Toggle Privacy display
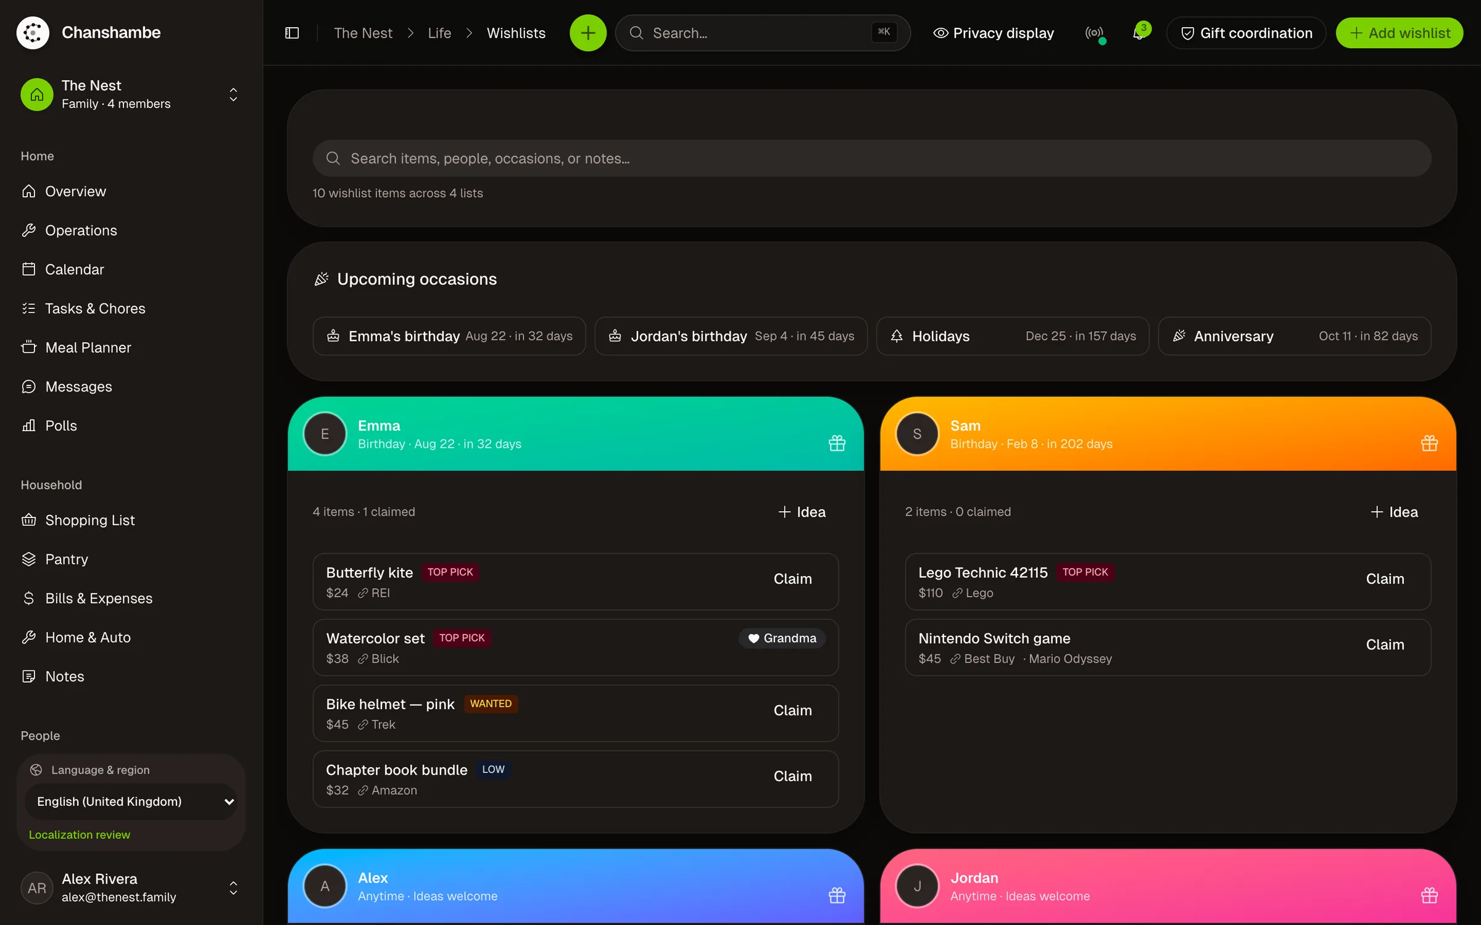The width and height of the screenshot is (1481, 925). click(994, 33)
